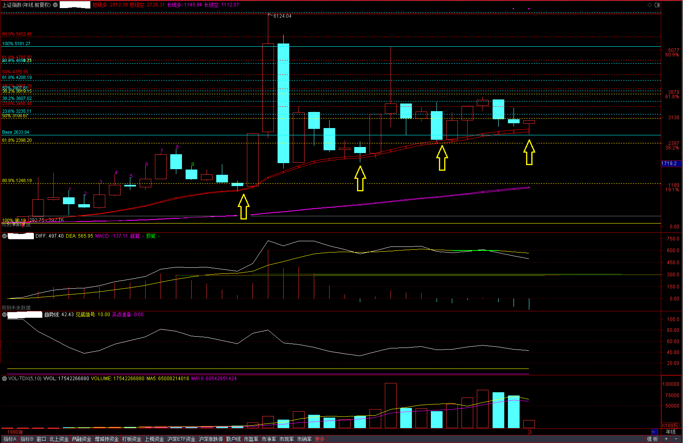Click the blue '--' box on time axis
683x443 pixels.
[x=654, y=432]
